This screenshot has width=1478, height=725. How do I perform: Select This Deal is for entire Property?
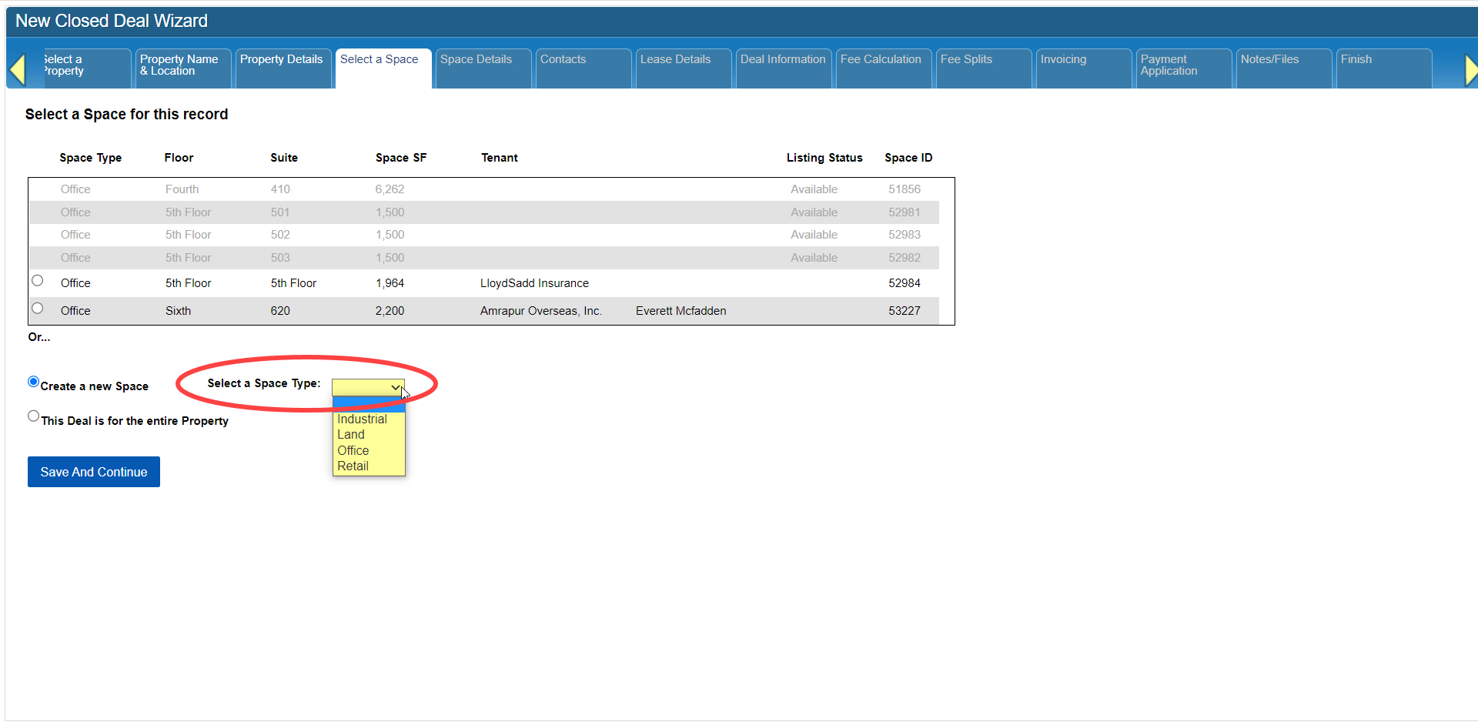pyautogui.click(x=33, y=416)
